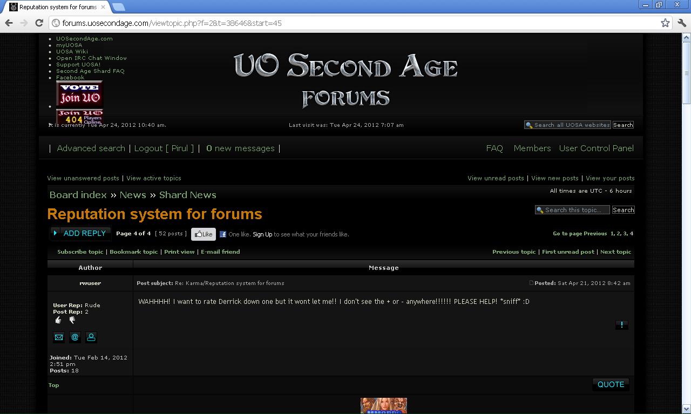This screenshot has height=414, width=691.
Task: Click the @ email icon for rwuser
Action: tap(75, 337)
